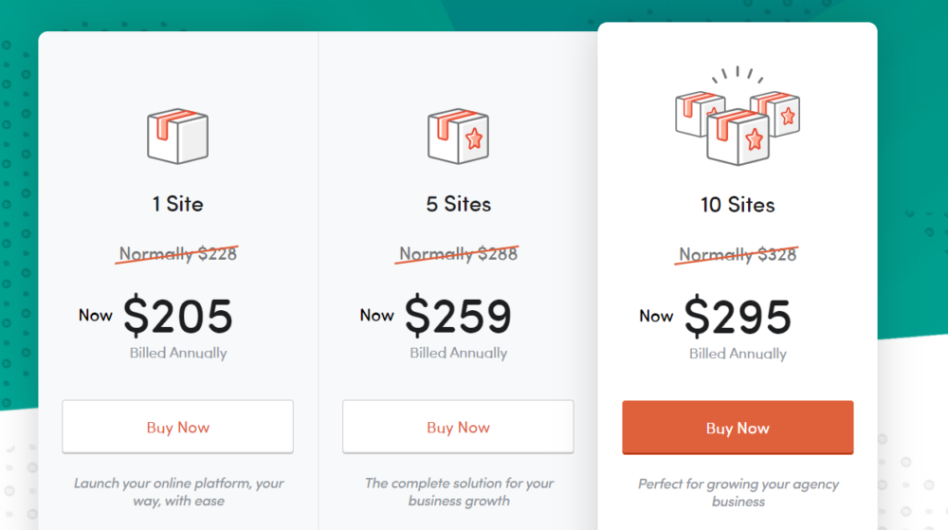
Task: Click the crossed-out "Normally $288" price
Action: tap(459, 253)
